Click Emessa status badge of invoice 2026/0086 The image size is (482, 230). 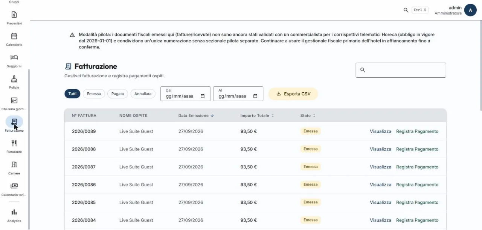310,184
